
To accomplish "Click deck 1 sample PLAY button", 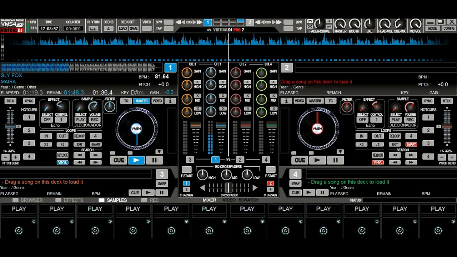I will 80,120.
